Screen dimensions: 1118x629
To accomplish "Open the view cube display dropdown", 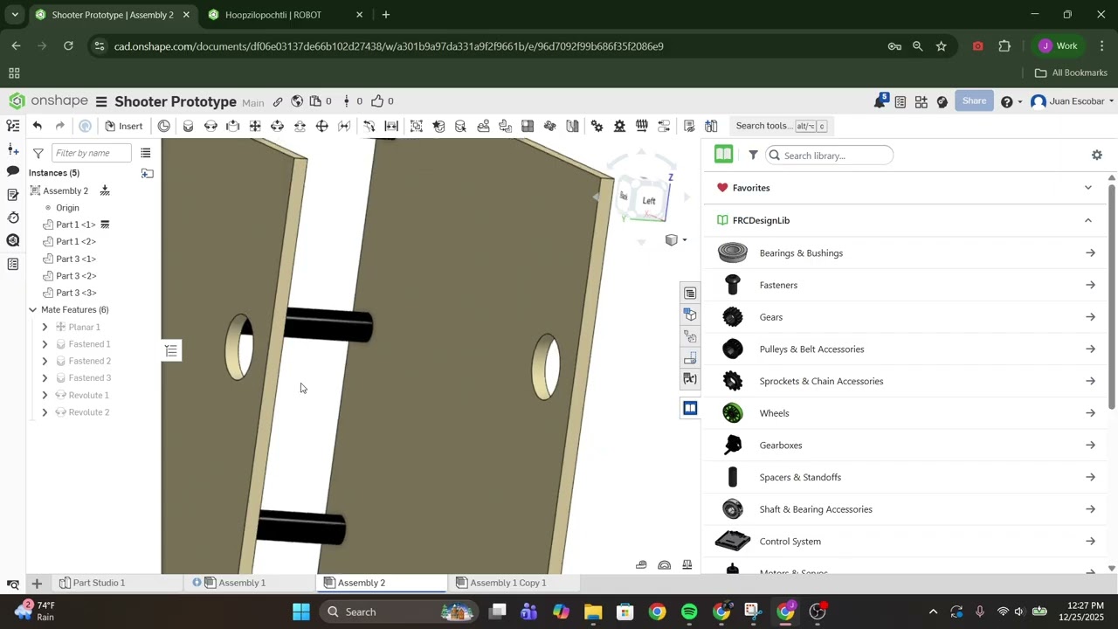I will pyautogui.click(x=676, y=239).
